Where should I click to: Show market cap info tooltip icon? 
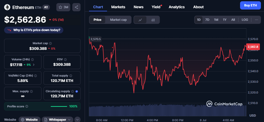(50, 43)
